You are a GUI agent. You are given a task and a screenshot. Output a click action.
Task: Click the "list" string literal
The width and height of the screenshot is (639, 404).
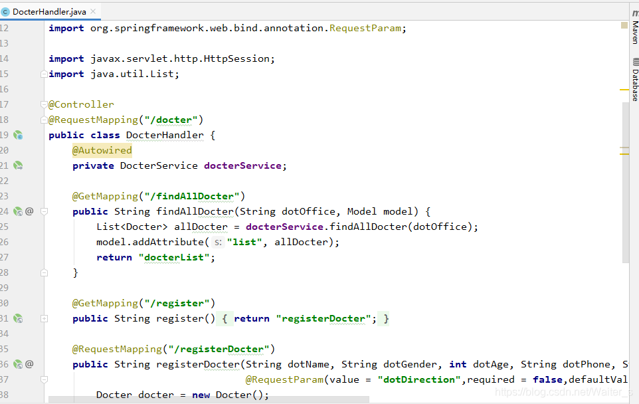244,242
